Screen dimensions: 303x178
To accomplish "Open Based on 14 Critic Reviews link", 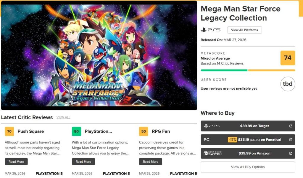I will coord(222,63).
